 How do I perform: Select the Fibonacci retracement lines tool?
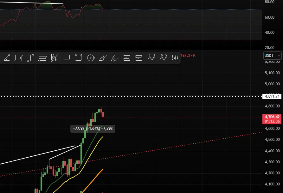pyautogui.click(x=42, y=58)
